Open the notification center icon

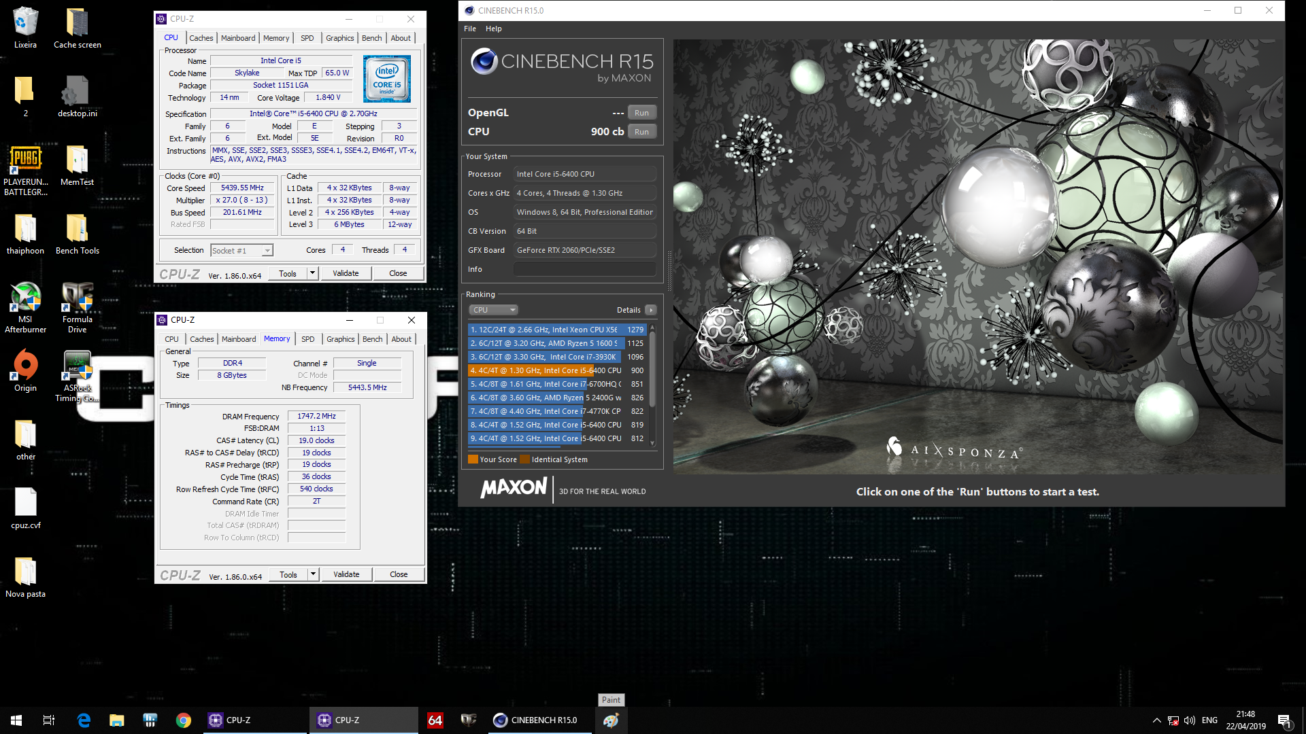pos(1284,720)
